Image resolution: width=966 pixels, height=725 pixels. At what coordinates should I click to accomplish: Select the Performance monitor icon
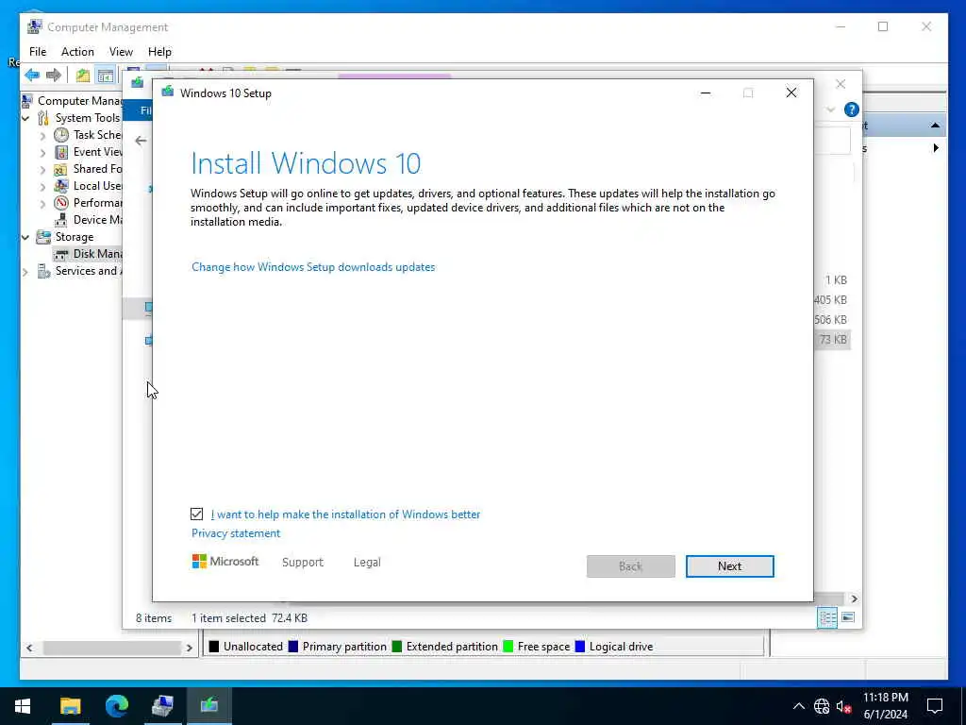pyautogui.click(x=61, y=203)
